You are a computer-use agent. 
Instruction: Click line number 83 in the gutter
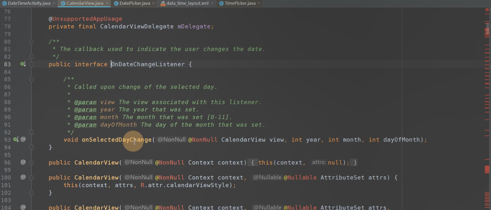coord(7,64)
